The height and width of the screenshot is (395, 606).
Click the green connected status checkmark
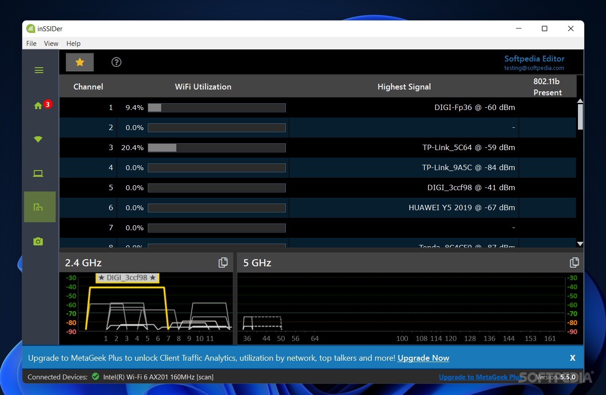coord(95,377)
